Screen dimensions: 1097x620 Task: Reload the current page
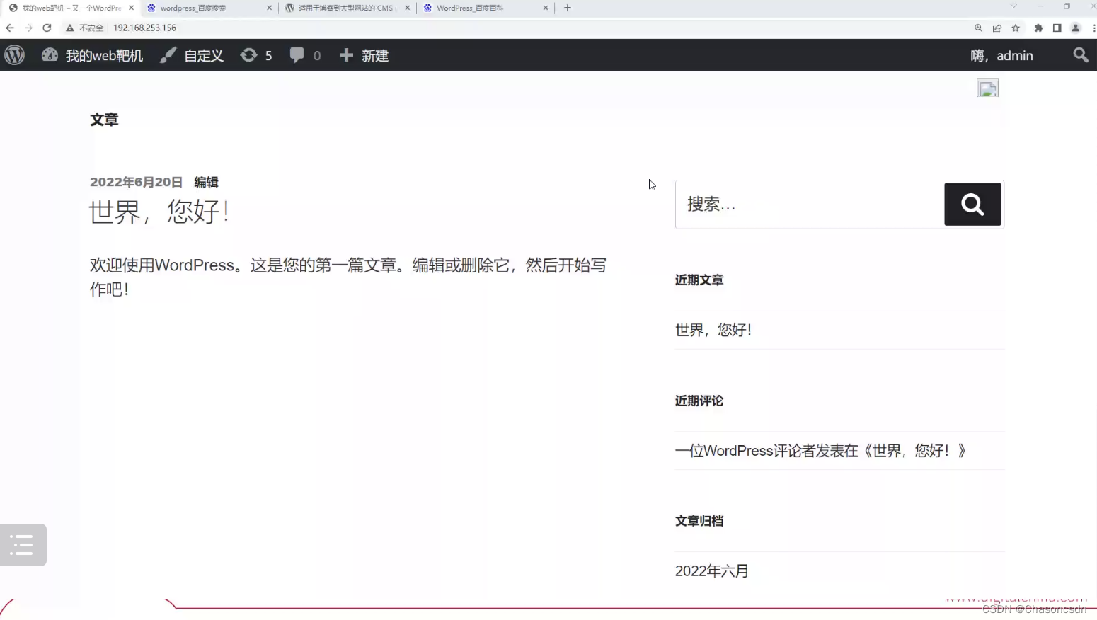[x=47, y=28]
